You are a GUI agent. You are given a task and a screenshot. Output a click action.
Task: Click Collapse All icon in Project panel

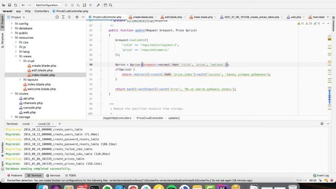[x=69, y=17]
